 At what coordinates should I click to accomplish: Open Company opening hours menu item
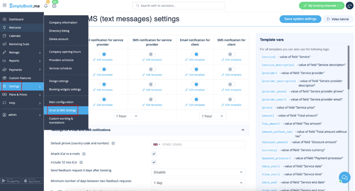coord(65,52)
